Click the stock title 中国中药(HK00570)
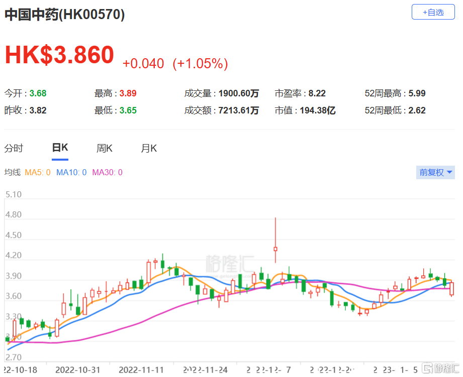 [x=65, y=15]
